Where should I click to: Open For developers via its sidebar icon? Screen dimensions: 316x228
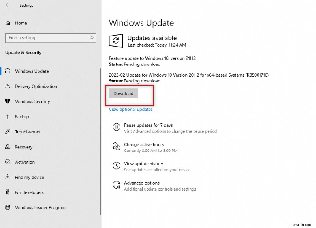point(8,192)
